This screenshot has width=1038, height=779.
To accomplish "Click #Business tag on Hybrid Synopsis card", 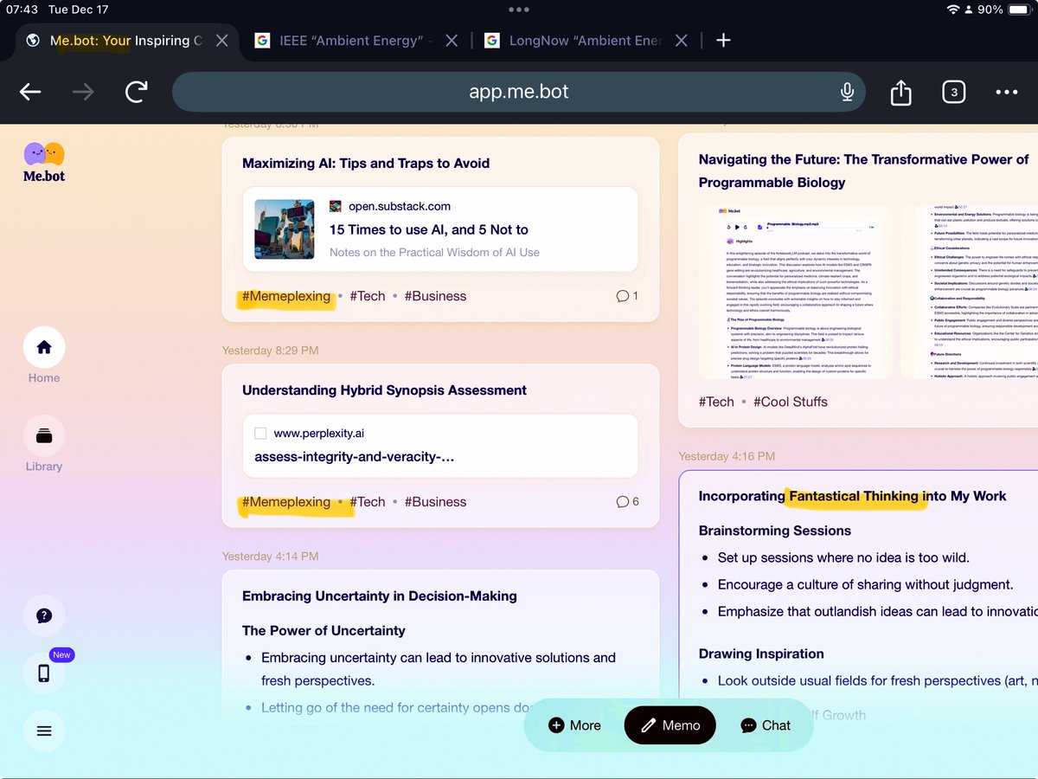I will 435,502.
